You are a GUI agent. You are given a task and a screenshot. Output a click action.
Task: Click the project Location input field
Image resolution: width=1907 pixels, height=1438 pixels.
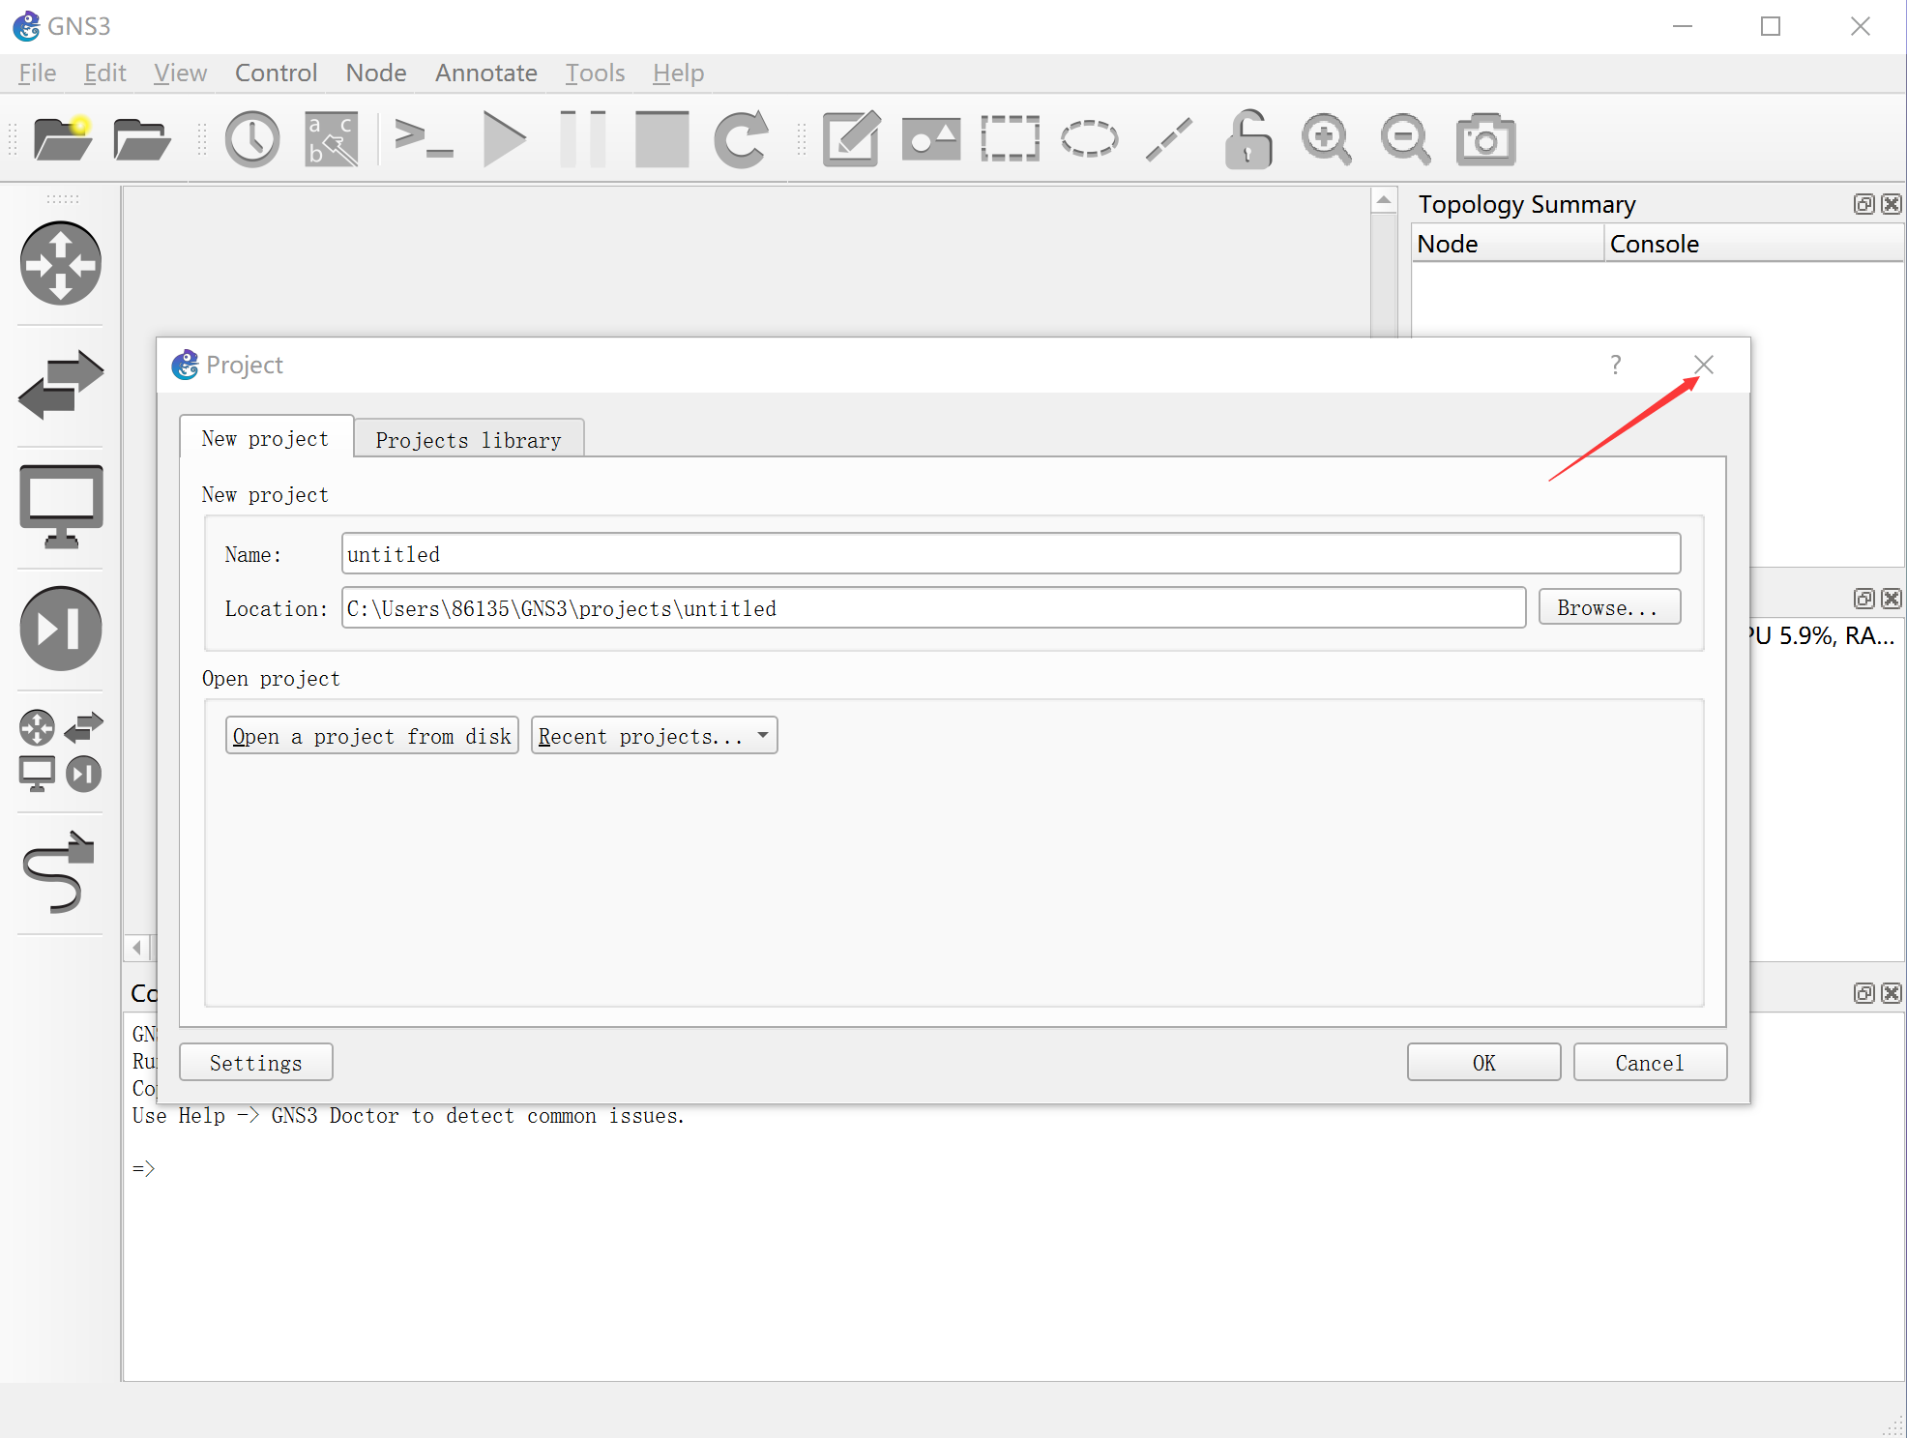(933, 608)
